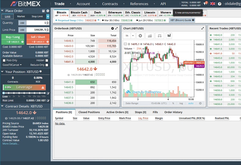Open chart settings gear in toolbar
Image resolution: width=241 pixels, height=165 pixels.
pos(140,35)
